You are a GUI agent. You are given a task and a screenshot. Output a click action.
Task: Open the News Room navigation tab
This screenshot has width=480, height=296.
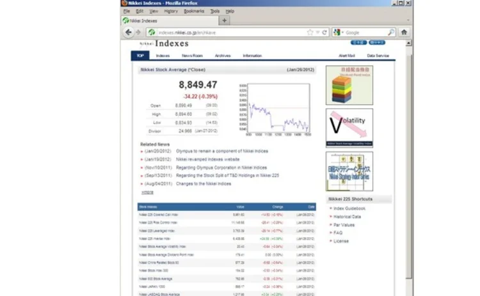pos(192,56)
